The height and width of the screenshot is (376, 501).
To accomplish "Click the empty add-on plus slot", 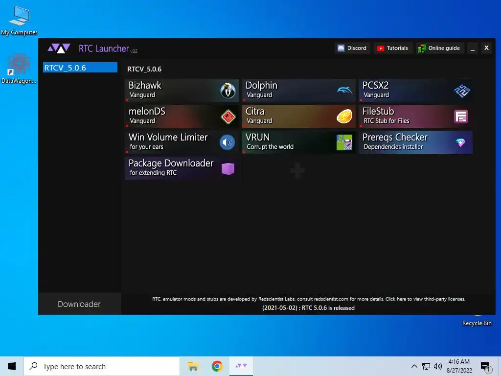I will [x=298, y=170].
